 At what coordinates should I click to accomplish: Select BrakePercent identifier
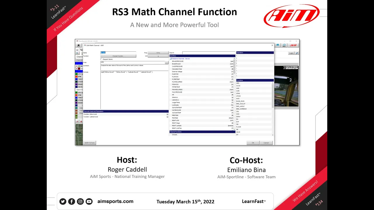(x=202, y=64)
